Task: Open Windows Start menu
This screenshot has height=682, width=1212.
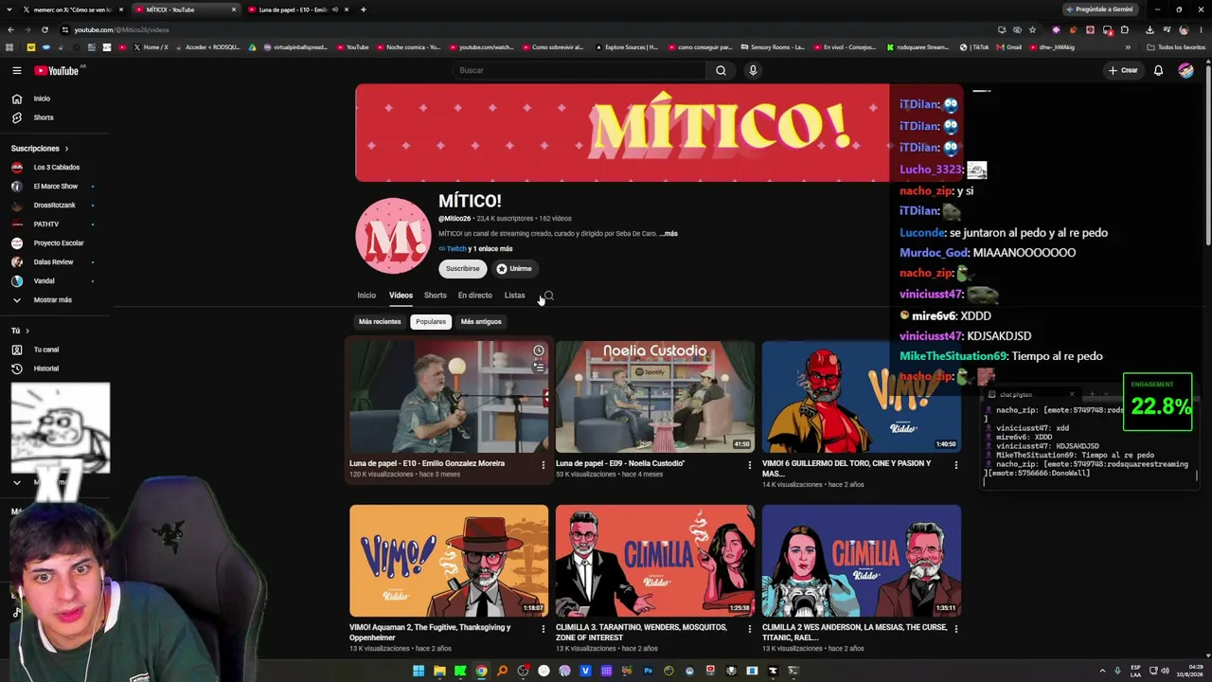Action: (x=419, y=671)
